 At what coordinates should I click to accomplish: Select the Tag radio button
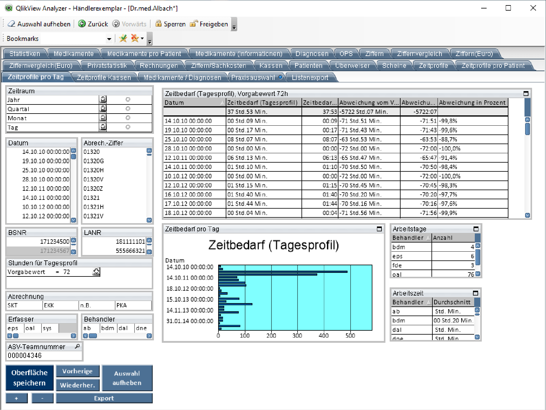[x=128, y=127]
